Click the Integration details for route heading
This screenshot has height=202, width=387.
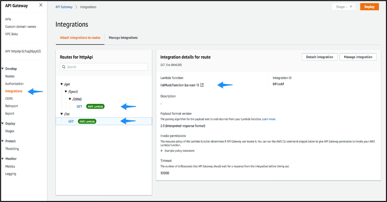185,57
